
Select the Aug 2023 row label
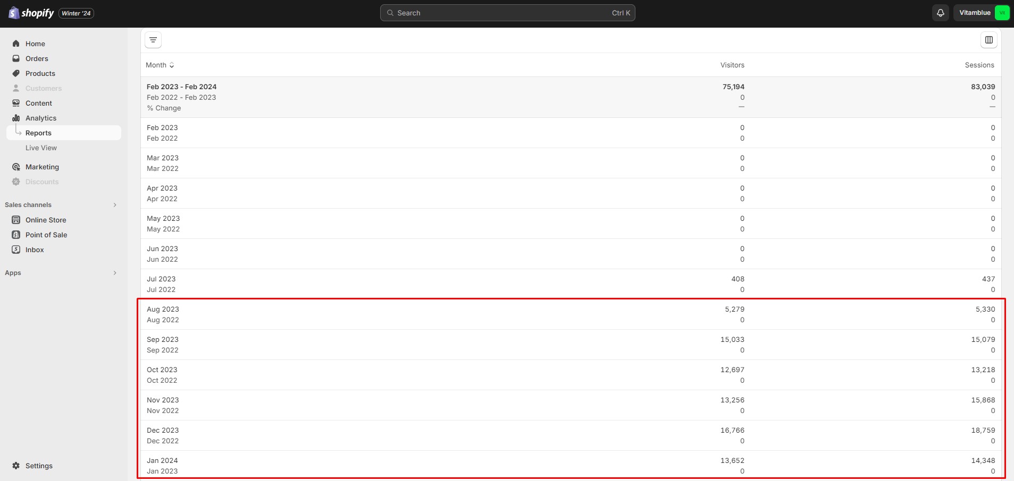(163, 309)
